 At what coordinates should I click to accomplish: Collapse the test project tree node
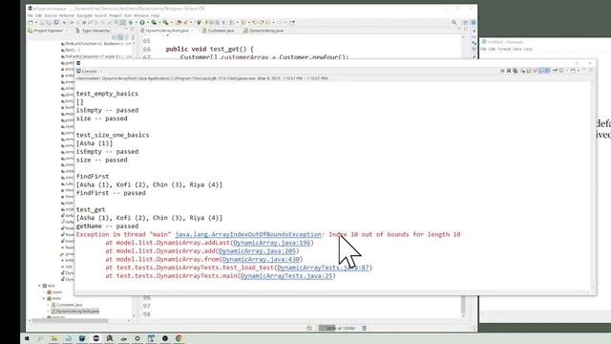tap(39, 286)
